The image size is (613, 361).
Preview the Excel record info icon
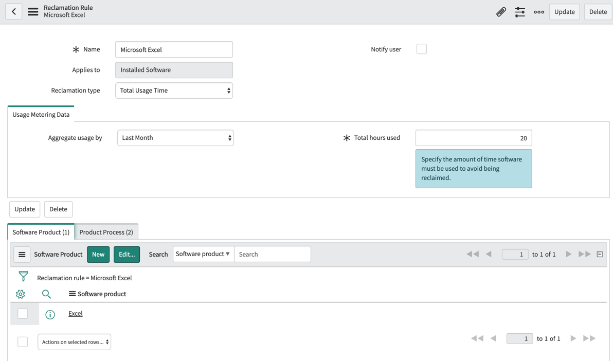(50, 314)
